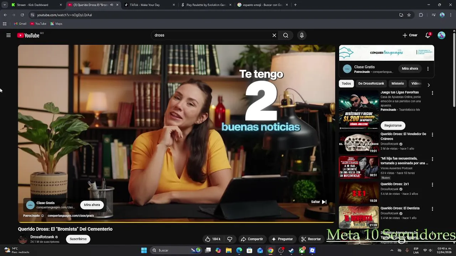Open the Chrome tab search dropdown
Screen dimensions: 456x256
click(x=5, y=5)
